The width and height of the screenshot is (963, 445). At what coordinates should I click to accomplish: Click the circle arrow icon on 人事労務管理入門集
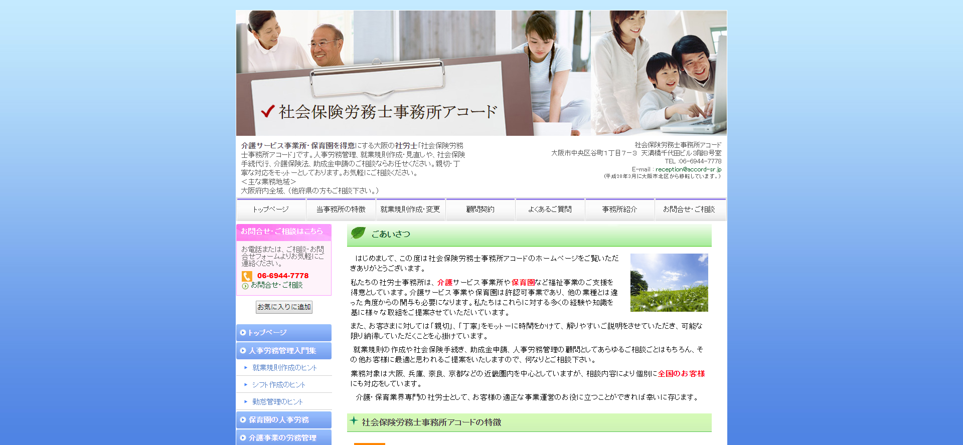click(243, 351)
